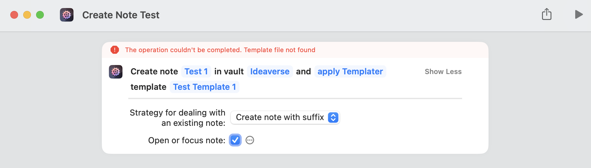Screen dimensions: 591x168
Task: Zoom the window with the green button
Action: 40,15
